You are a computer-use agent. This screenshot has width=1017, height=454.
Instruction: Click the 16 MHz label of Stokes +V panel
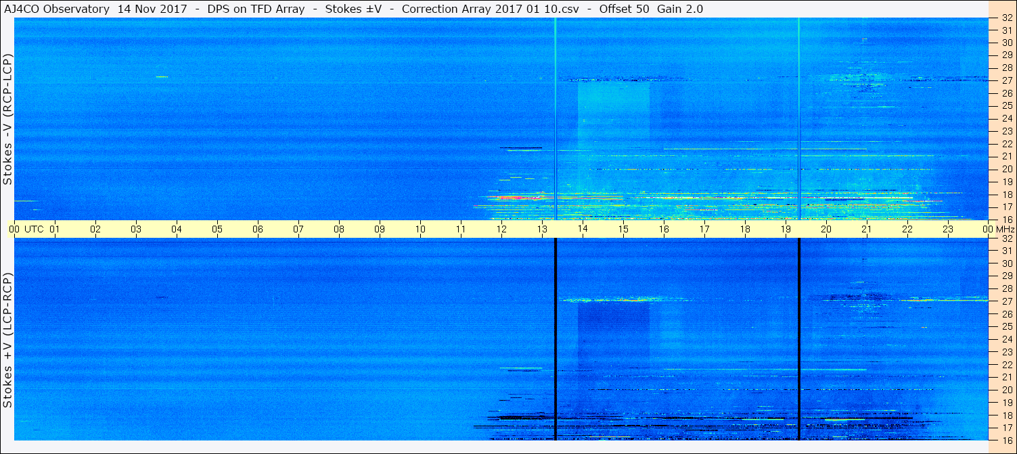1007,440
